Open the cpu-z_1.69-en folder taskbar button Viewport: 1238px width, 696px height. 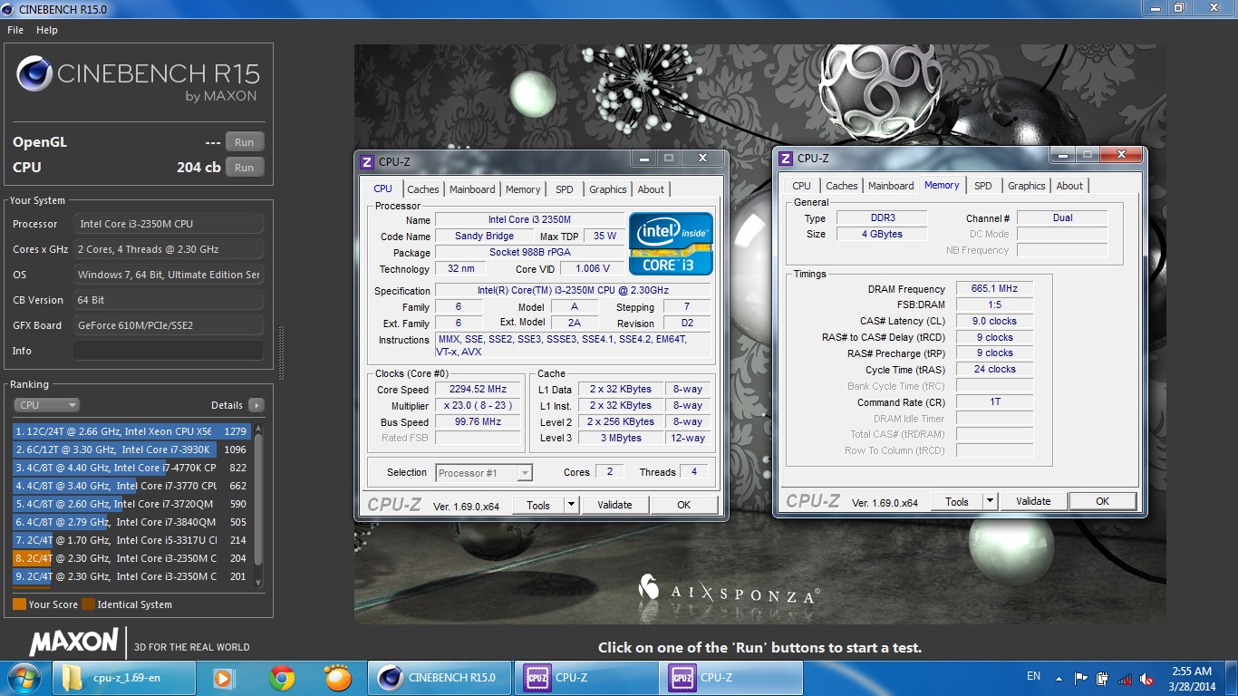click(x=125, y=678)
